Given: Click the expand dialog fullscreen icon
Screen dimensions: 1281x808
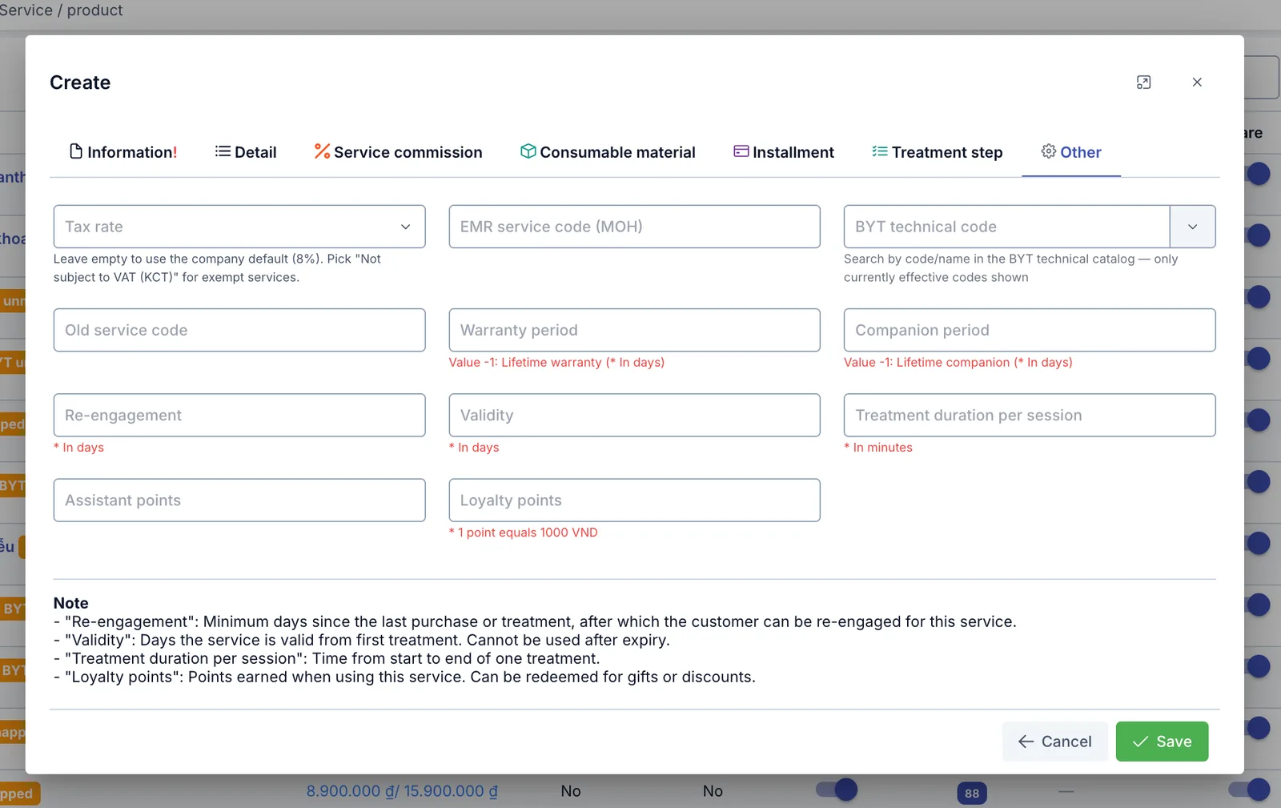Looking at the screenshot, I should click(x=1143, y=82).
